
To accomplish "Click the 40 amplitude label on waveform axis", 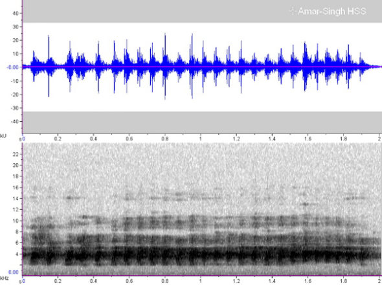I will pos(16,14).
